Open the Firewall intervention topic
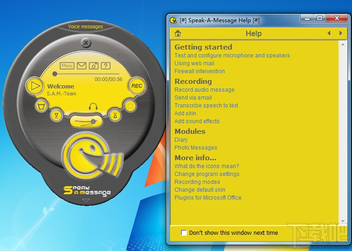This screenshot has height=251, width=352. (199, 71)
